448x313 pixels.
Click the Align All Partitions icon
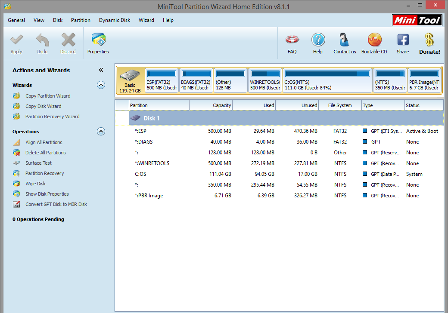tap(16, 142)
